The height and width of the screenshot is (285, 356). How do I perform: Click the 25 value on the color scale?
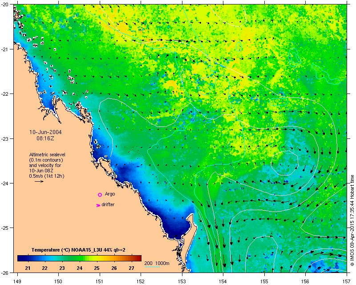[x=97, y=268]
